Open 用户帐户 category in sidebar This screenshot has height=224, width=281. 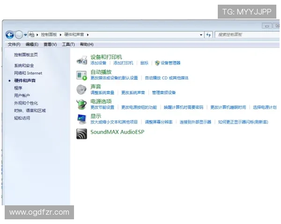click(x=22, y=96)
